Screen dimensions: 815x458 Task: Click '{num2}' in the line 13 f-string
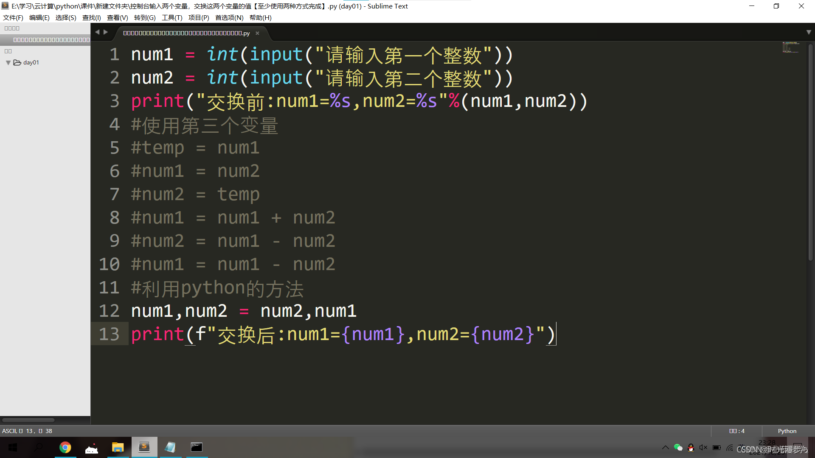503,334
